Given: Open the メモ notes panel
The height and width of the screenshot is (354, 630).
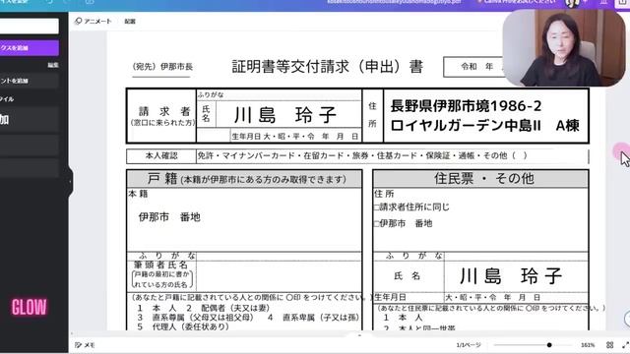Looking at the screenshot, I should tap(86, 345).
